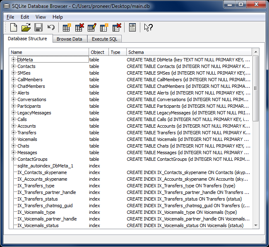
Task: Click the New Database icon
Action: click(x=14, y=28)
